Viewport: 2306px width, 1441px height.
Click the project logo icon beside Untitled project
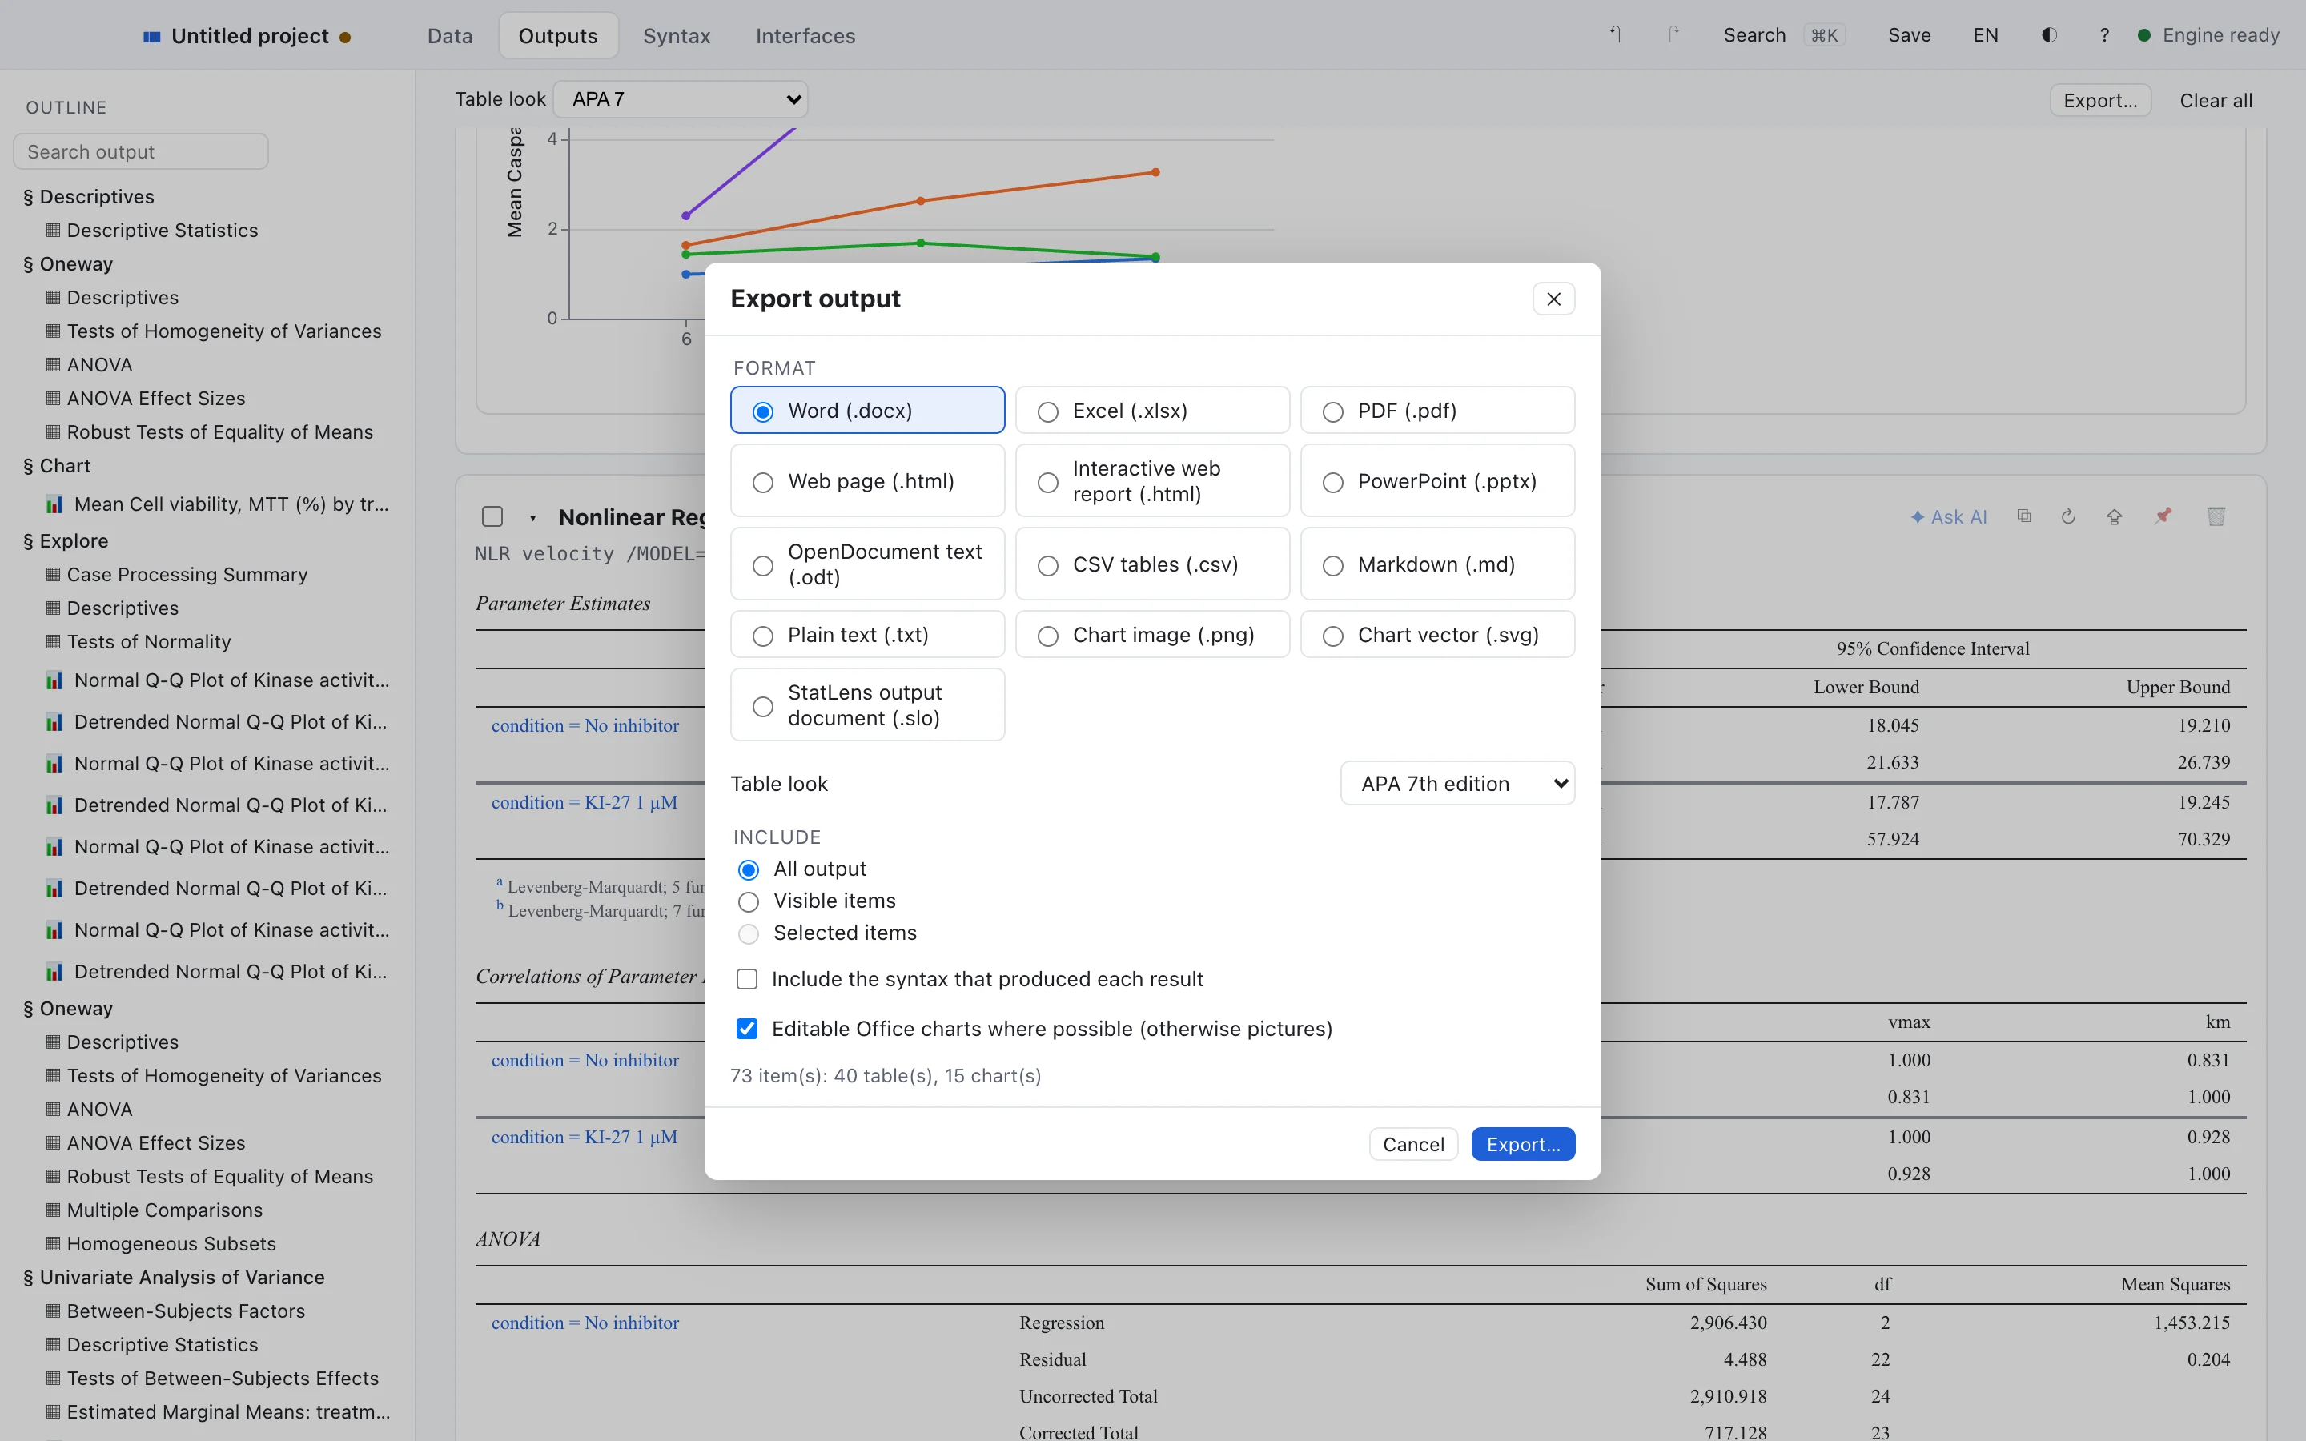[151, 36]
